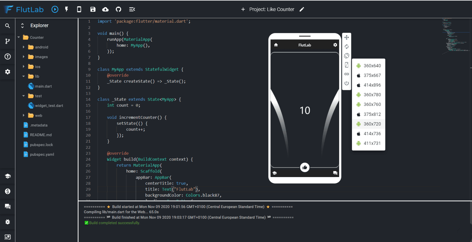The height and width of the screenshot is (242, 472).
Task: Power off the emulator preview
Action: [347, 83]
